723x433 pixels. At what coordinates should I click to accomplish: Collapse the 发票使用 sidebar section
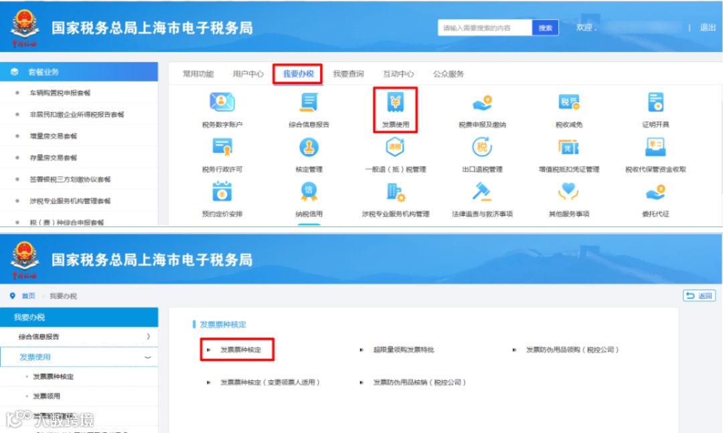(79, 357)
